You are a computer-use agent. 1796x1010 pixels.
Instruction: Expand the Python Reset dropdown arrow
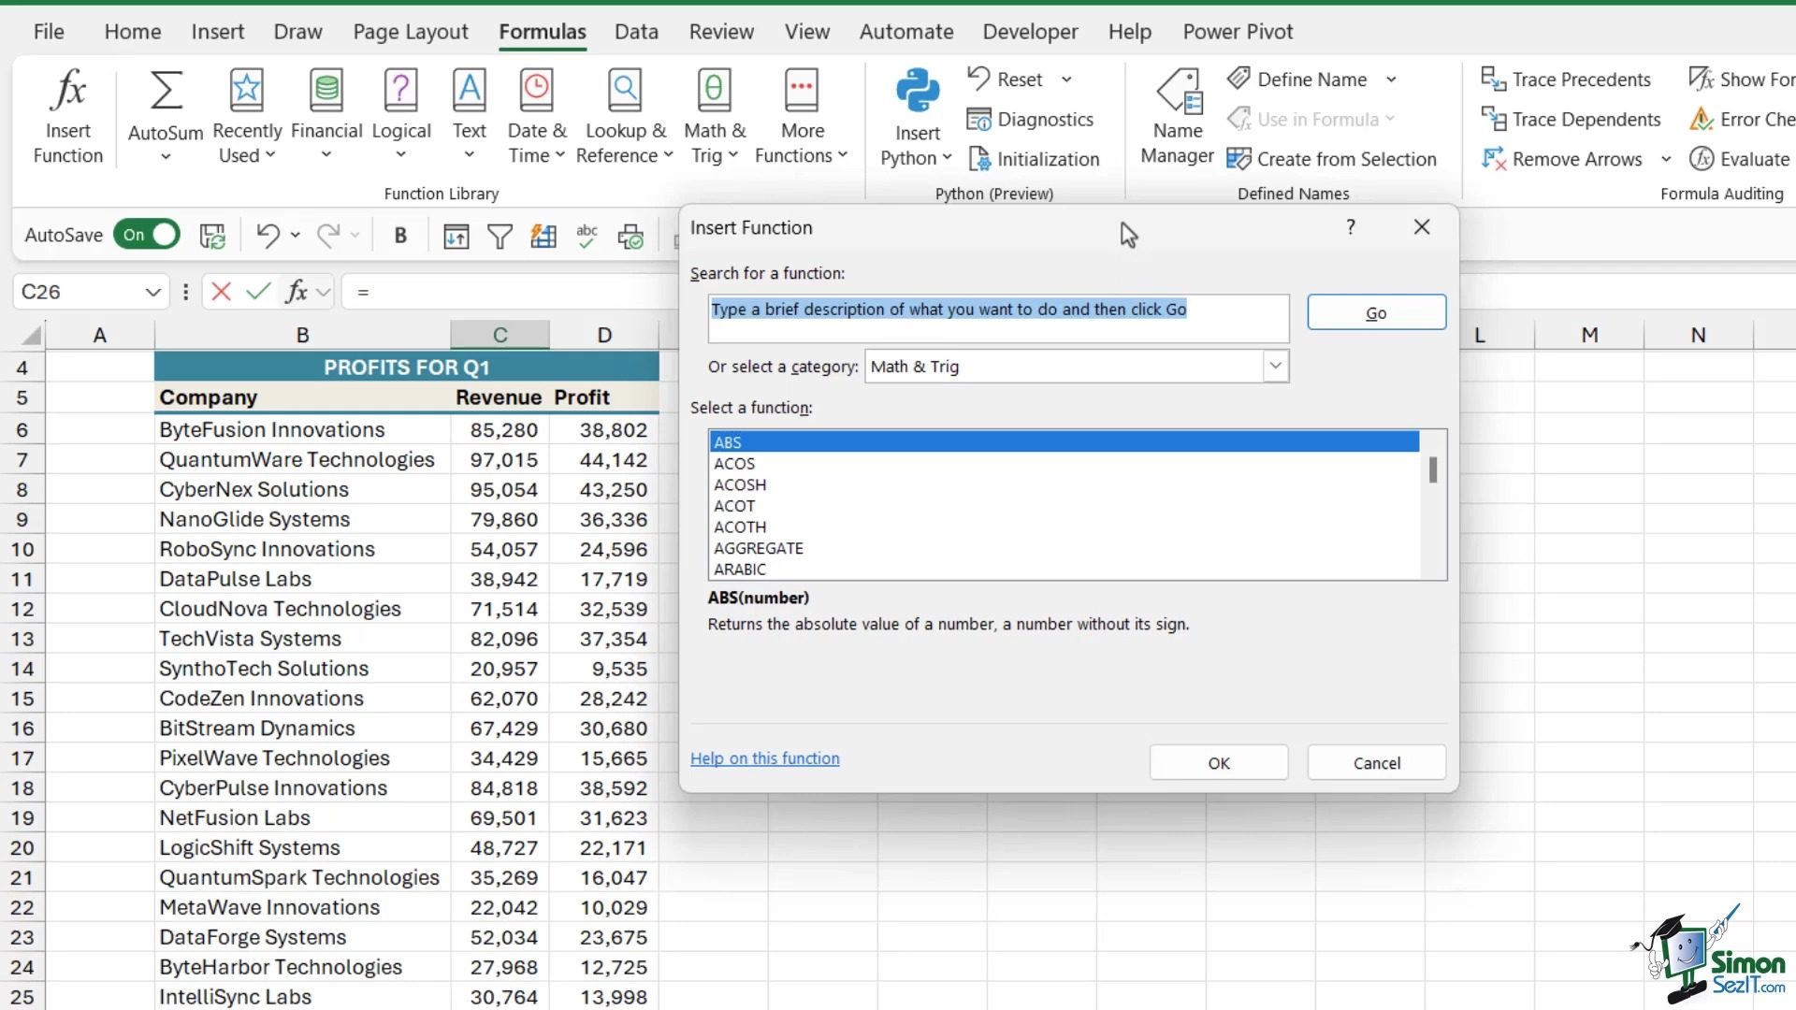click(1066, 79)
